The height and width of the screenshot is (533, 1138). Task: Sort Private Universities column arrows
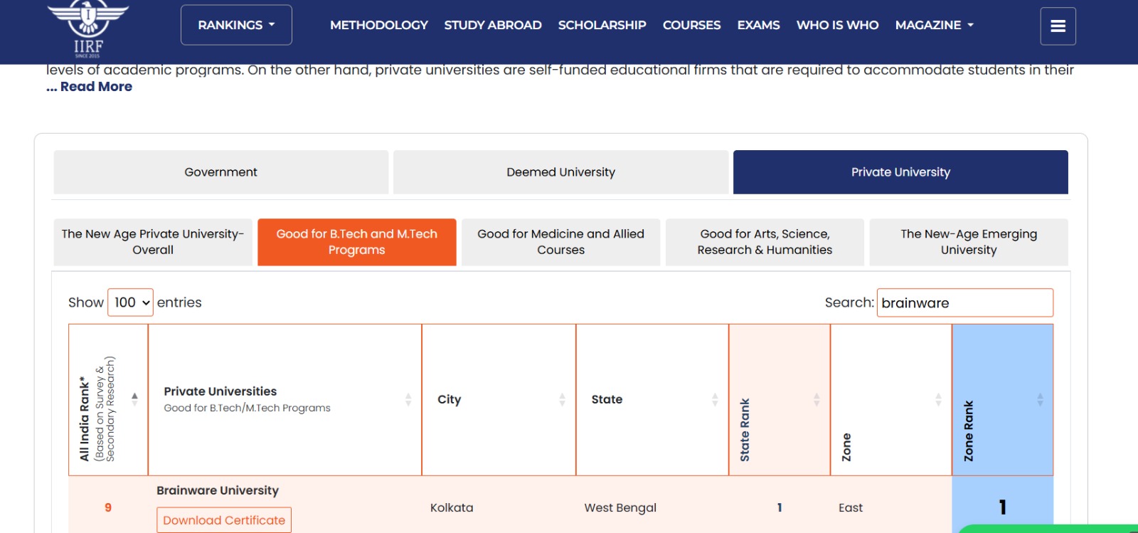pos(408,400)
